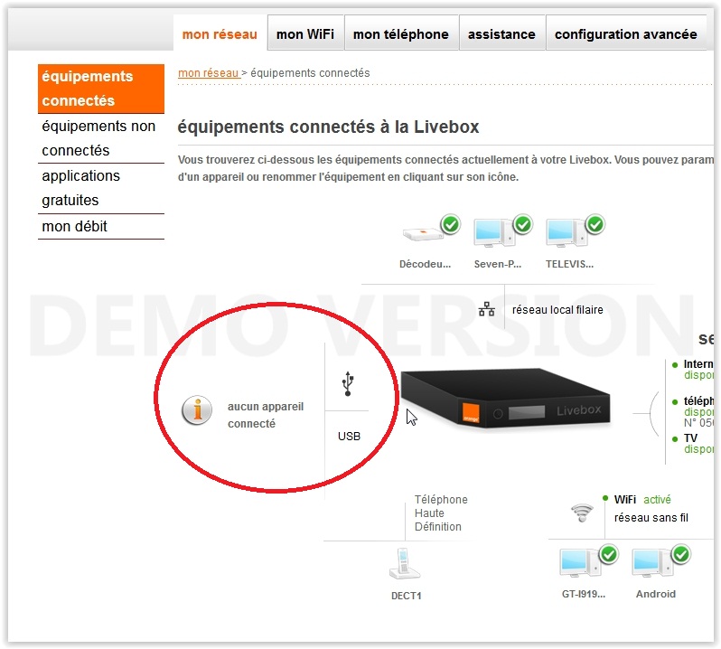Open the mon téléphone tab
The image size is (721, 649).
tap(401, 33)
